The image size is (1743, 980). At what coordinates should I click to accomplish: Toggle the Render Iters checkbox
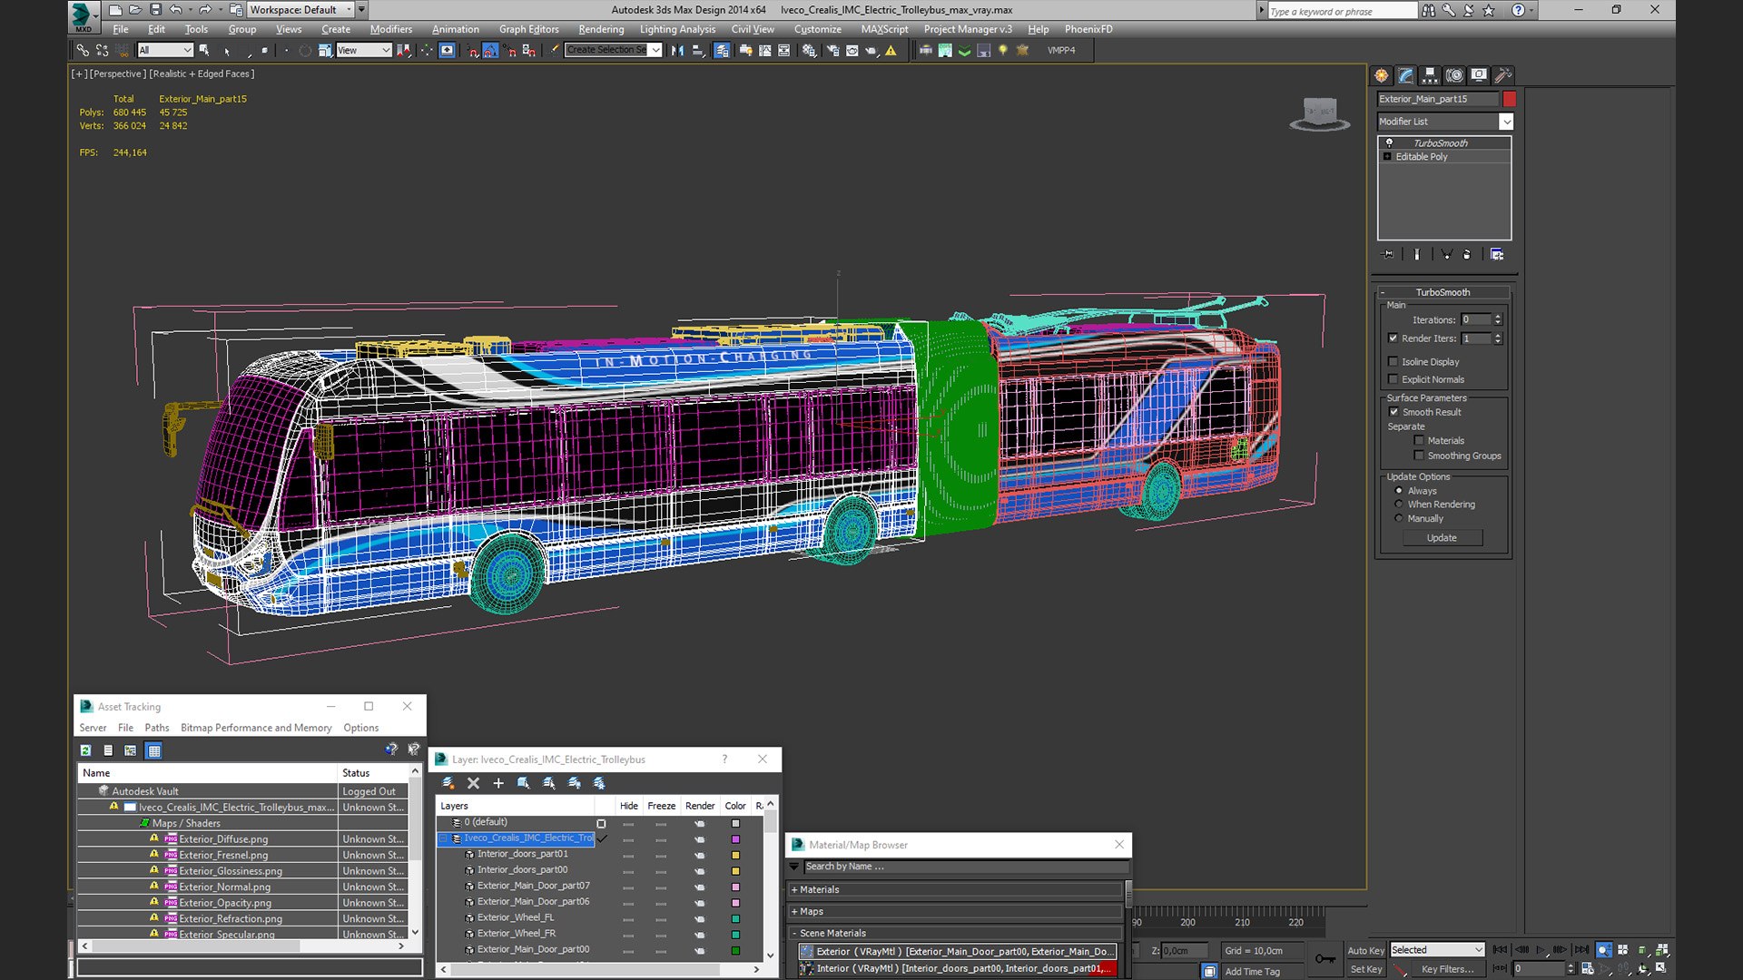(x=1393, y=338)
